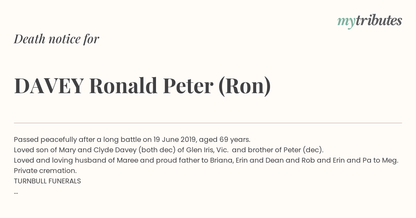This screenshot has height=218, width=416.
Task: Click the TURNBULL FUNERALS text
Action: [47, 181]
